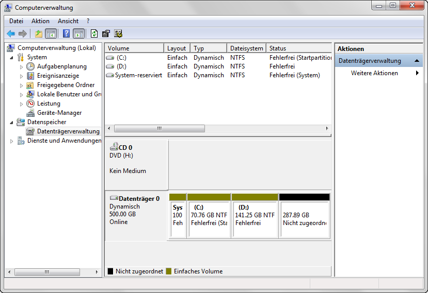Viewport: 428px width, 293px height.
Task: Click the System-reserviert volume drive icon
Action: pyautogui.click(x=110, y=75)
